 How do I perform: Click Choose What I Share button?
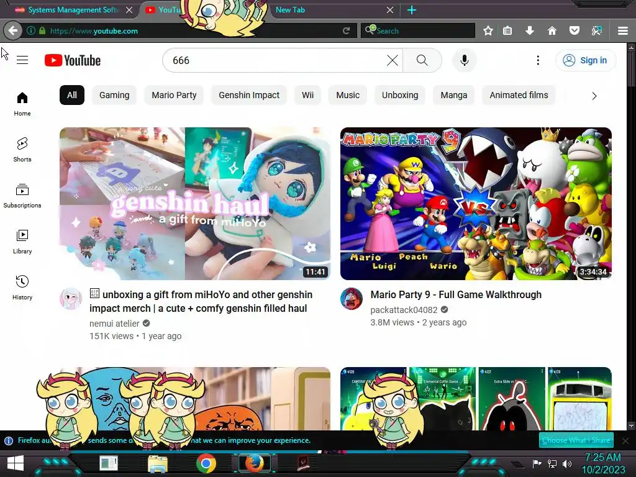[576, 440]
